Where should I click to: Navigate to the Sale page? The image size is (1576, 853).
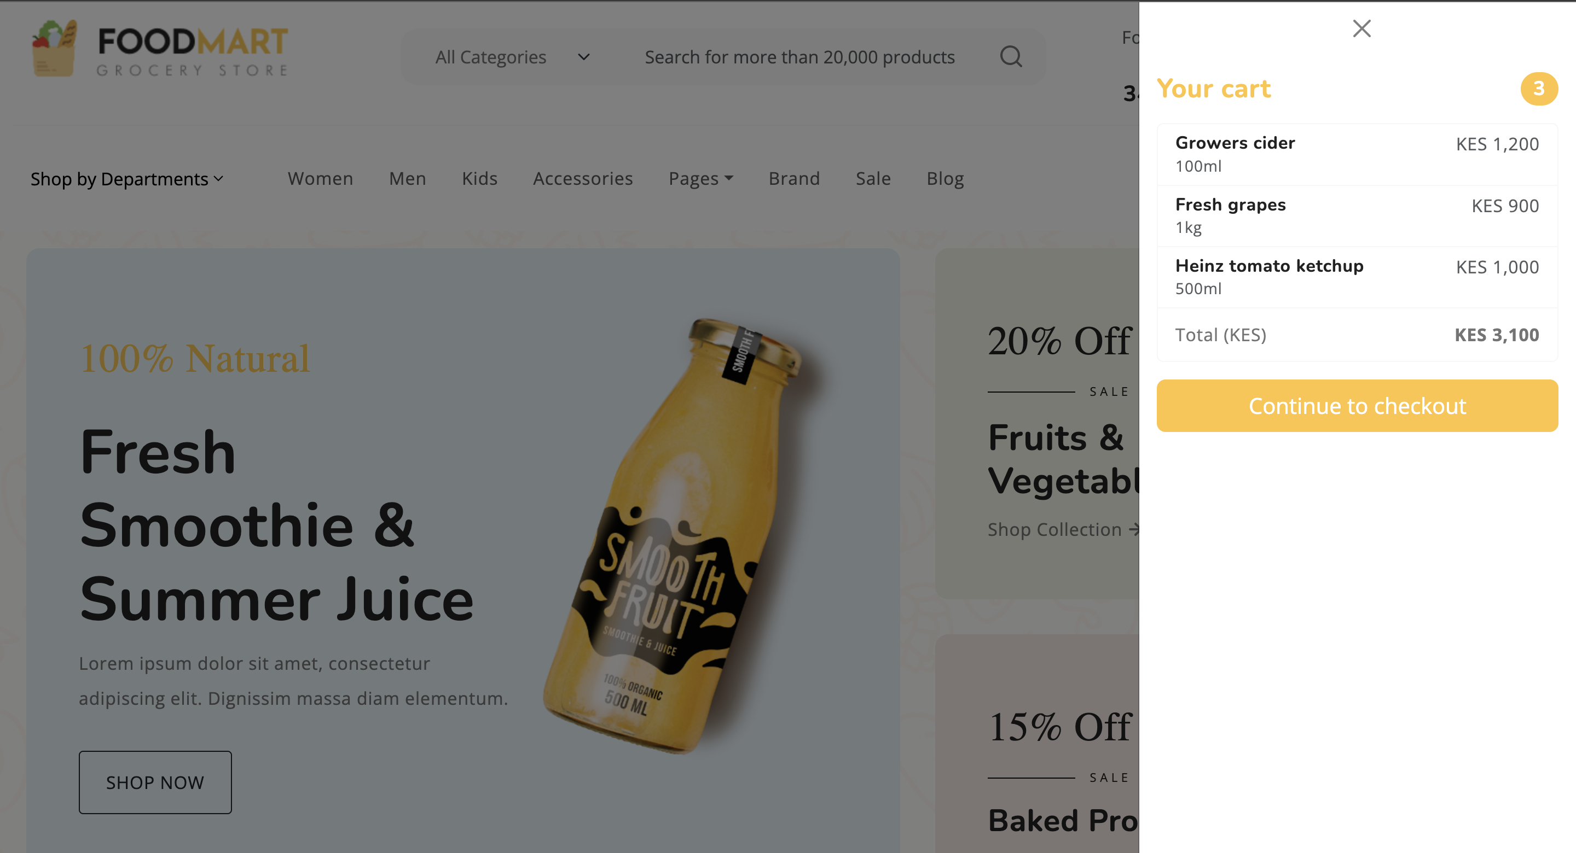coord(873,179)
